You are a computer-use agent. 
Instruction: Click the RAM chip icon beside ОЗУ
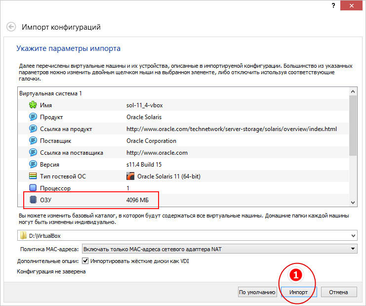pos(33,200)
